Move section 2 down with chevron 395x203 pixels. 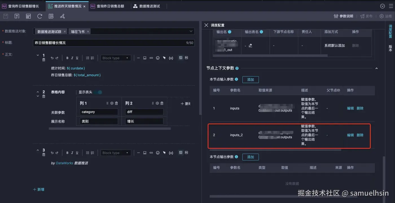pos(38,96)
